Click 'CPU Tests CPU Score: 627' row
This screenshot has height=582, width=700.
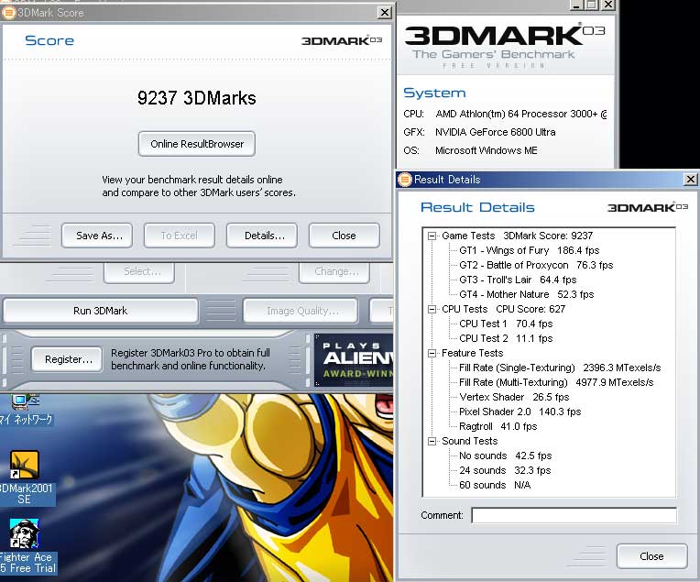coord(503,309)
